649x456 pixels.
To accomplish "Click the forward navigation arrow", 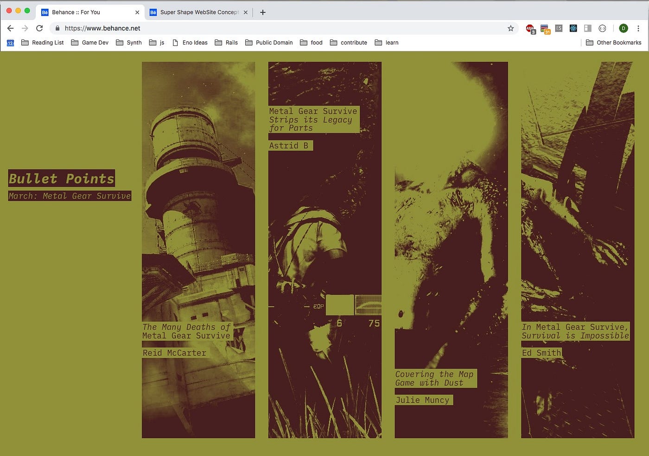I will click(25, 28).
